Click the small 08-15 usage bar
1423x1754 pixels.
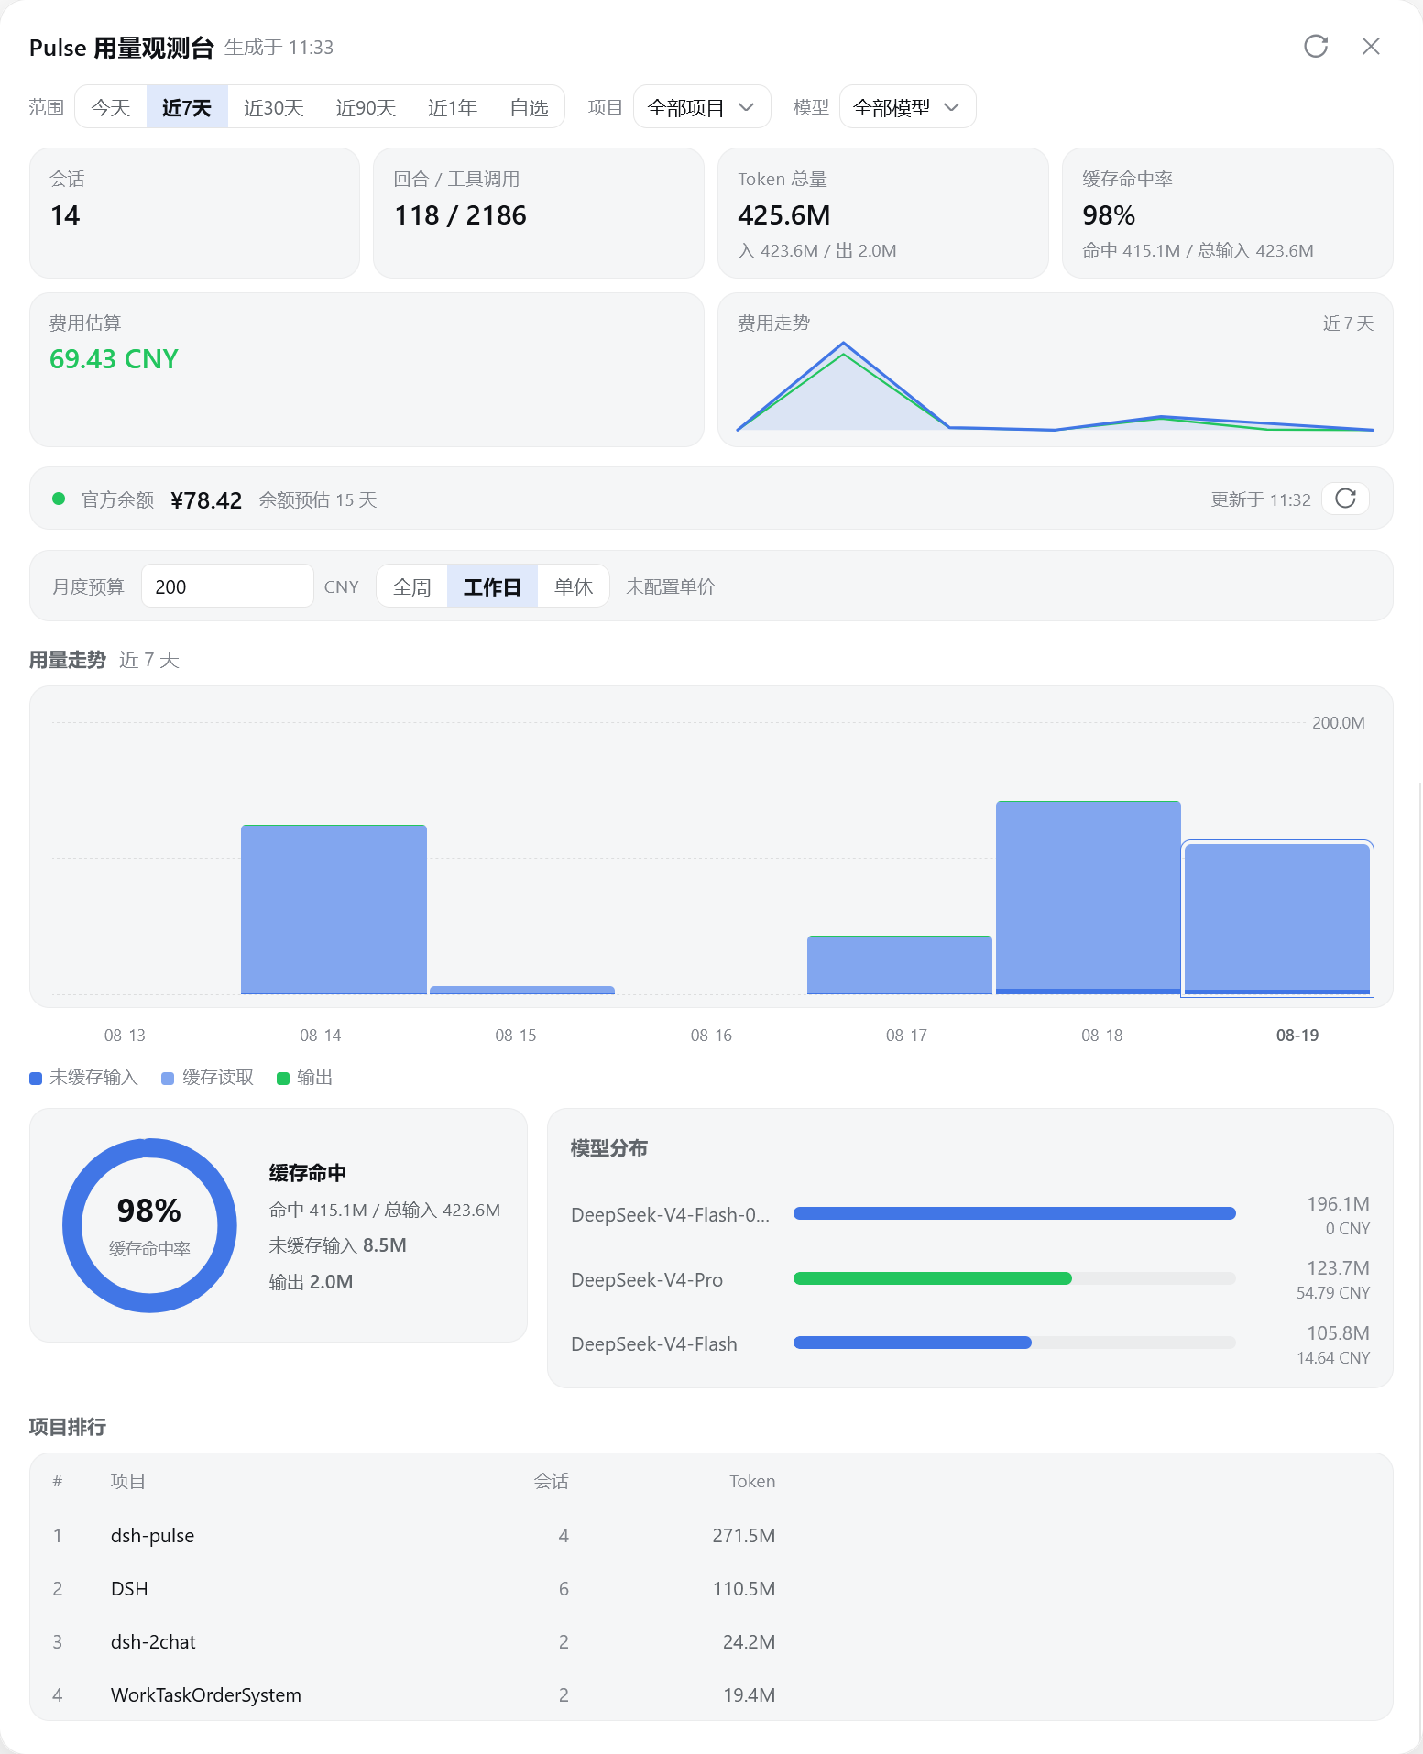click(522, 990)
